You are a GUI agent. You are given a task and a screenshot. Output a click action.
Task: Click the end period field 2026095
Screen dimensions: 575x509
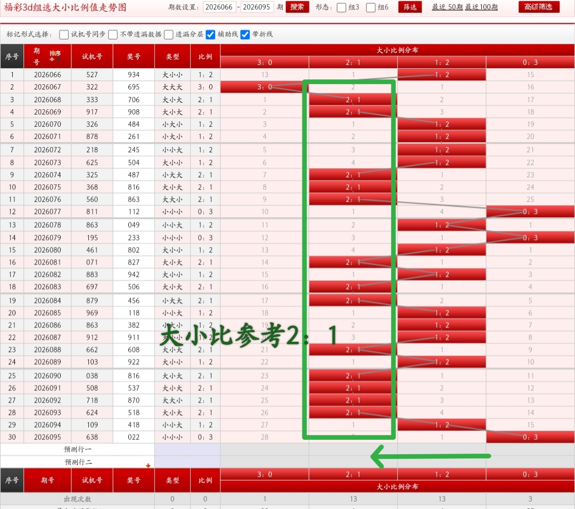258,7
